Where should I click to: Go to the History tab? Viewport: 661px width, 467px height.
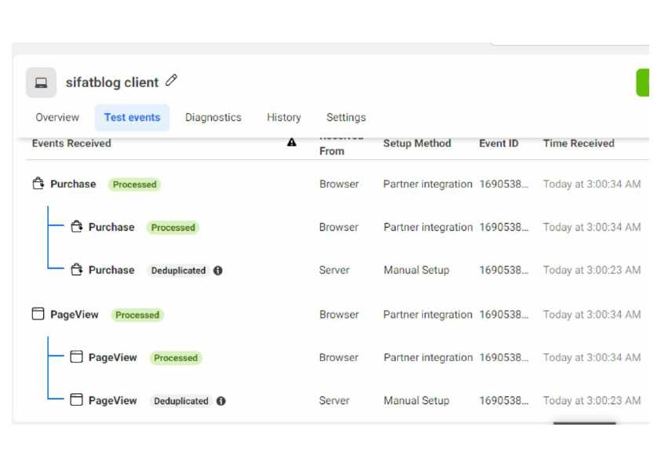point(283,117)
